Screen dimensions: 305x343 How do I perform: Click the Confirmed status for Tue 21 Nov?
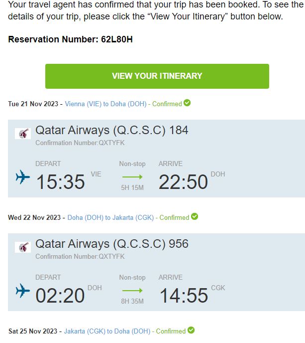click(x=167, y=104)
